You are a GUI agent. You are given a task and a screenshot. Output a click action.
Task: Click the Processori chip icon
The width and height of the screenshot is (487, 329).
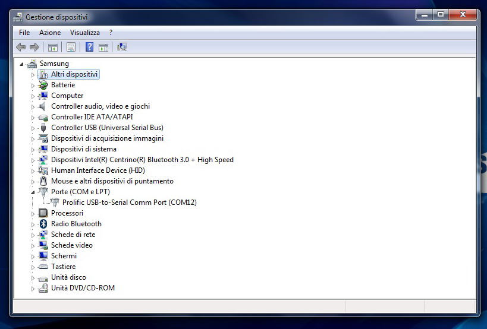click(x=43, y=213)
